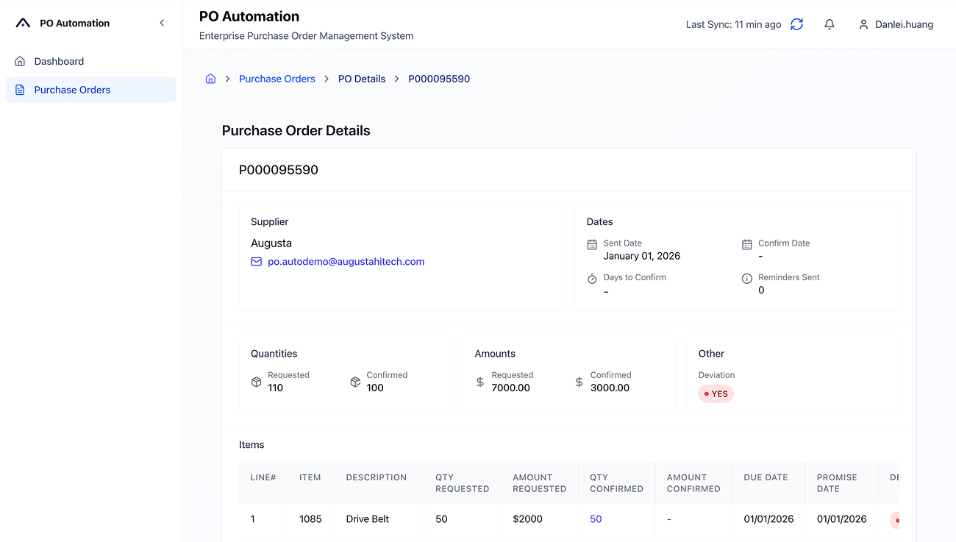
Task: Click the PO Details breadcrumb
Action: (x=361, y=79)
